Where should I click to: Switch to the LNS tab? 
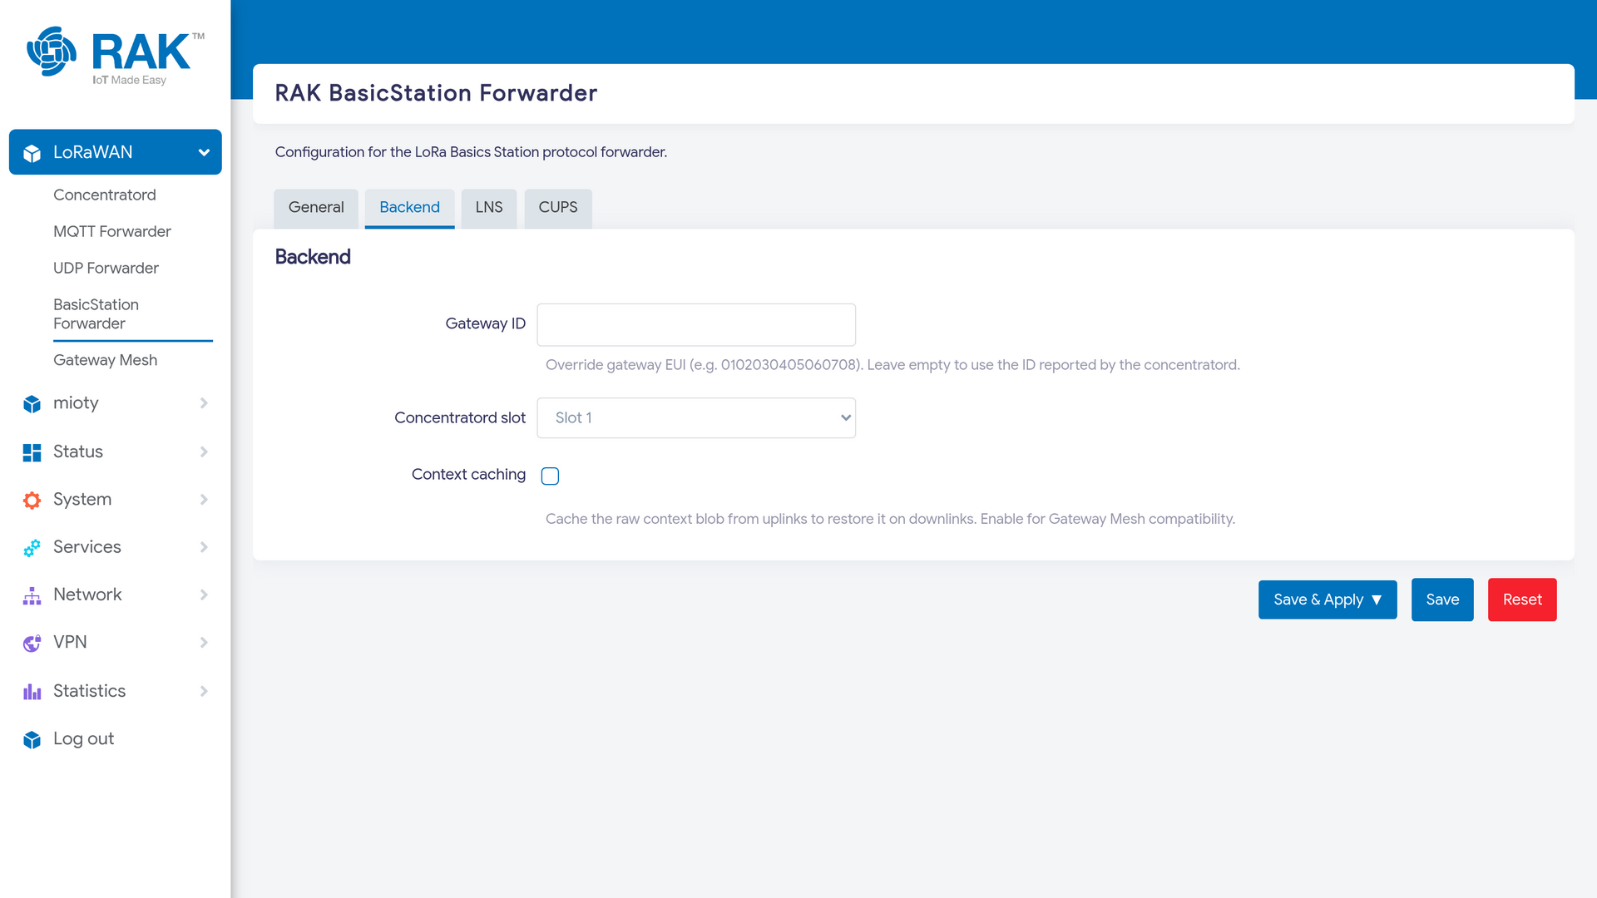pyautogui.click(x=489, y=208)
